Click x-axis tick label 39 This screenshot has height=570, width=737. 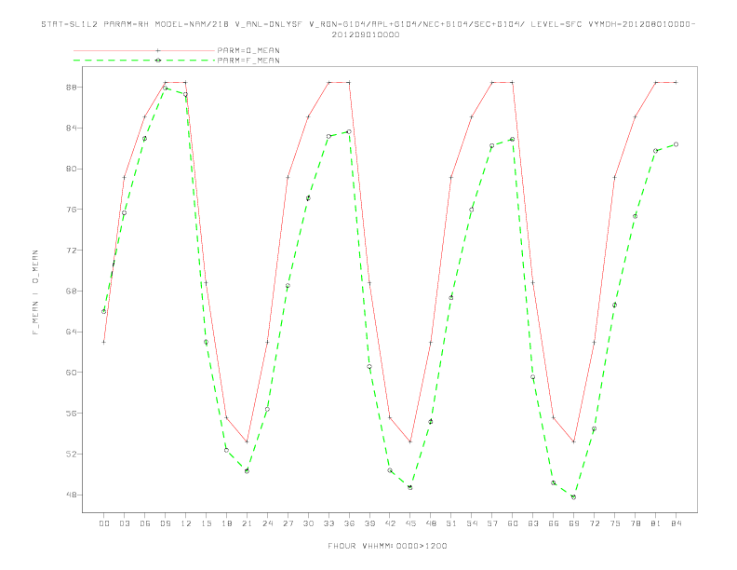tap(369, 523)
